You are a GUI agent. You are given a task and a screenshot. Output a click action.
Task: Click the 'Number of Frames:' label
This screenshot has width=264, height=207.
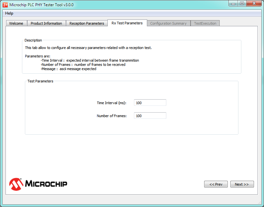(x=112, y=116)
